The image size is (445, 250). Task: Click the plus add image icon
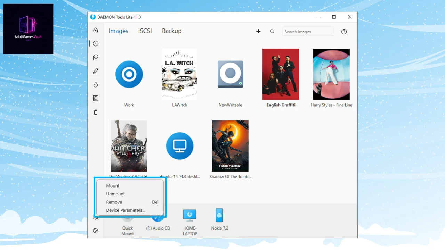(x=258, y=31)
